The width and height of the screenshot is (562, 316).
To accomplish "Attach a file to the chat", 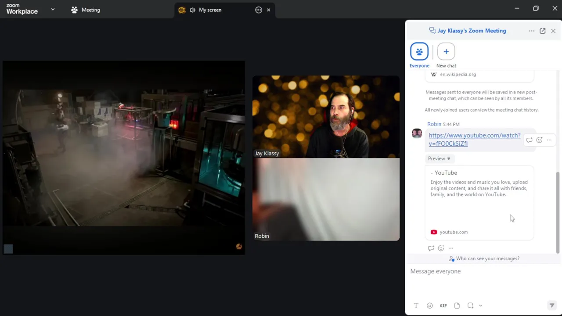I will [457, 305].
